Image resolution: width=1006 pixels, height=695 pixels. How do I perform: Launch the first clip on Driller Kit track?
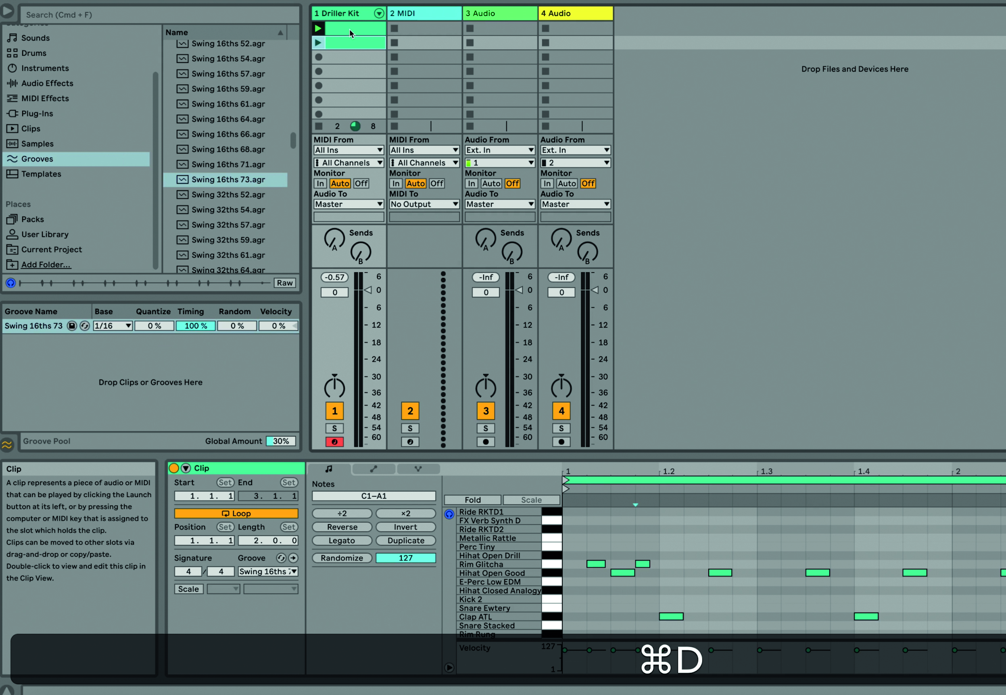point(318,28)
